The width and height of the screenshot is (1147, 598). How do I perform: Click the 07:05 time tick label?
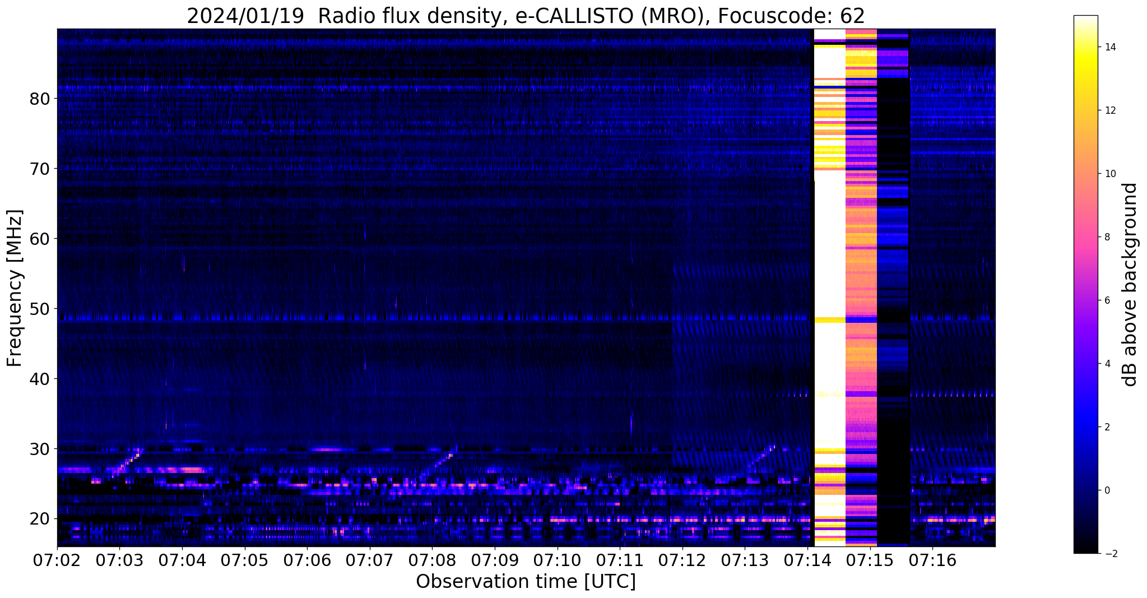[x=244, y=560]
